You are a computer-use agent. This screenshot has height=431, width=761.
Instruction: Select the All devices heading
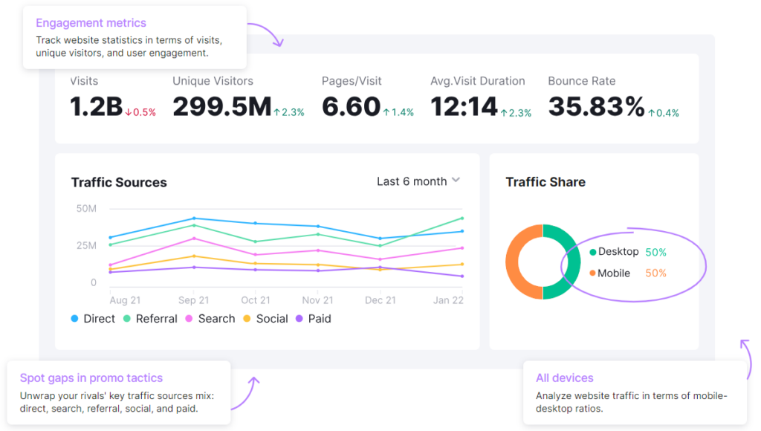click(x=565, y=377)
